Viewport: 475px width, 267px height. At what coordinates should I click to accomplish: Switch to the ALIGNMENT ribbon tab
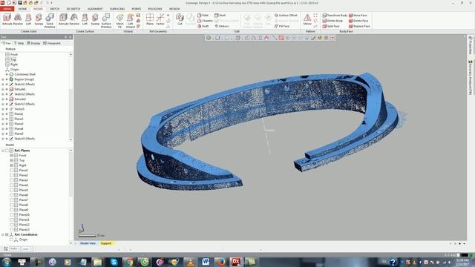coord(95,9)
